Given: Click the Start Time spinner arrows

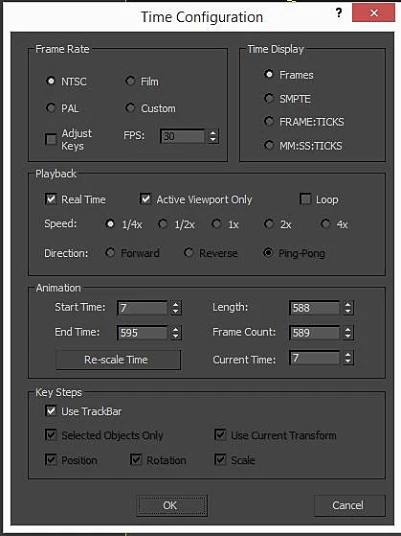Looking at the screenshot, I should pyautogui.click(x=176, y=308).
